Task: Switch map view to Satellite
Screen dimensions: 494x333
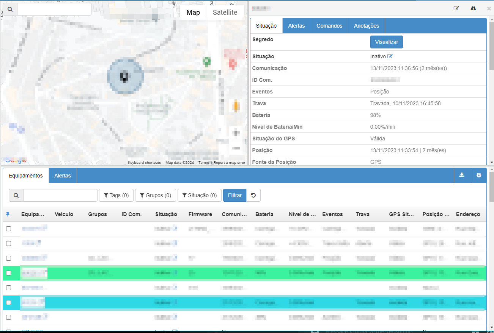Action: (225, 12)
